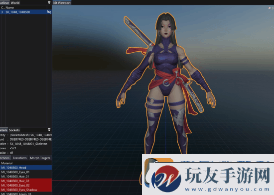Select material MI_1048500_Hair_01
Screen dimensions: 274x195
pyautogui.click(x=26, y=176)
